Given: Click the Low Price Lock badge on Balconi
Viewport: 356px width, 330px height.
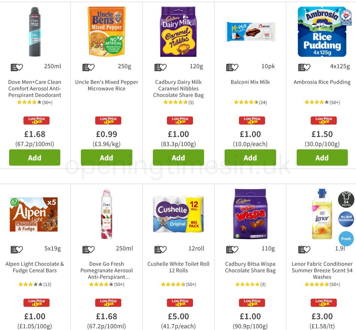Looking at the screenshot, I should pos(251,120).
